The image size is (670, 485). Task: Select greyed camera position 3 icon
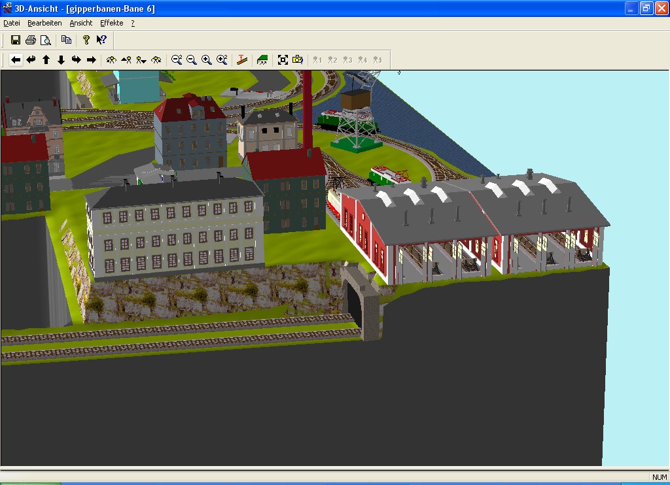[347, 59]
